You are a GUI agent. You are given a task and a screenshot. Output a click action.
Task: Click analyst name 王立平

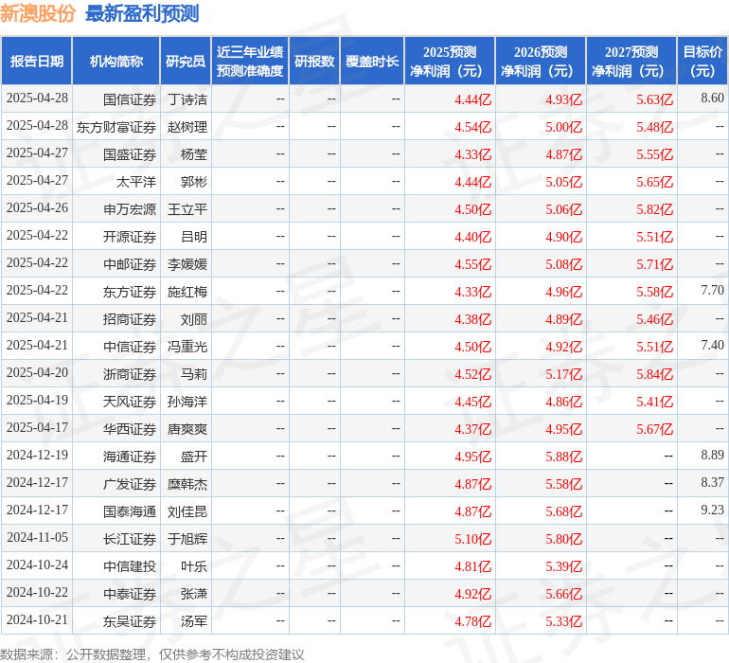pyautogui.click(x=187, y=209)
